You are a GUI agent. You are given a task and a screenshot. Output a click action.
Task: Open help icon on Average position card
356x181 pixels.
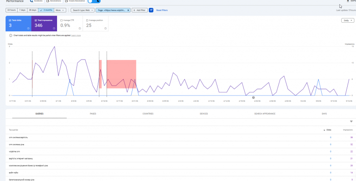coord(105,29)
